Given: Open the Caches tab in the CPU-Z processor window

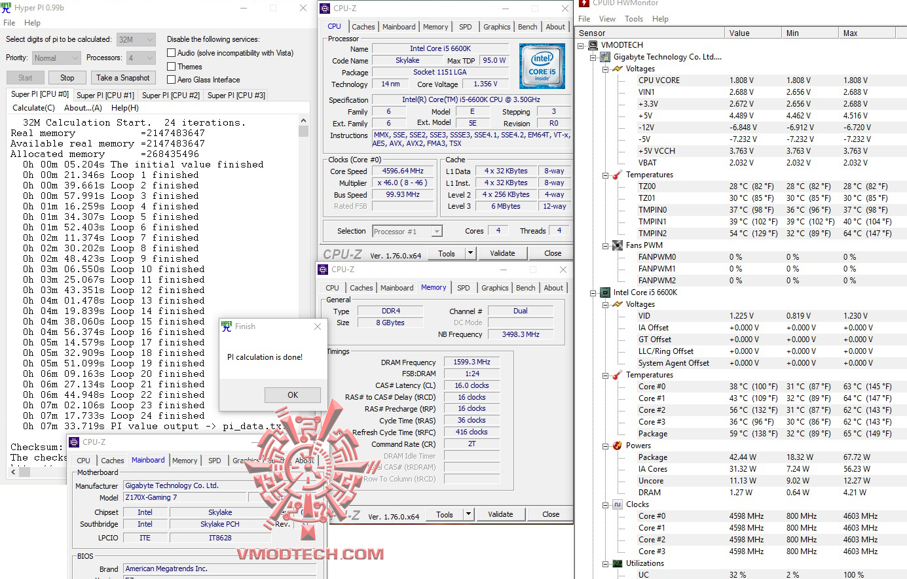Looking at the screenshot, I should tap(363, 27).
